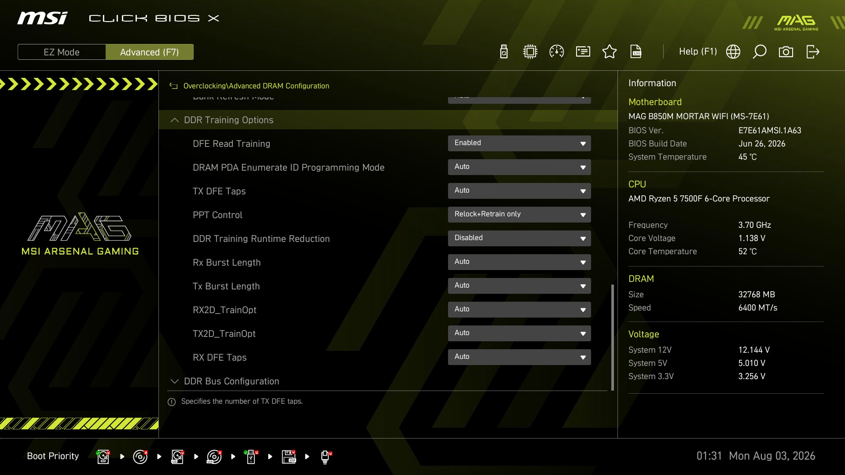Click the info circle beside help text
Image resolution: width=845 pixels, height=475 pixels.
(x=172, y=402)
